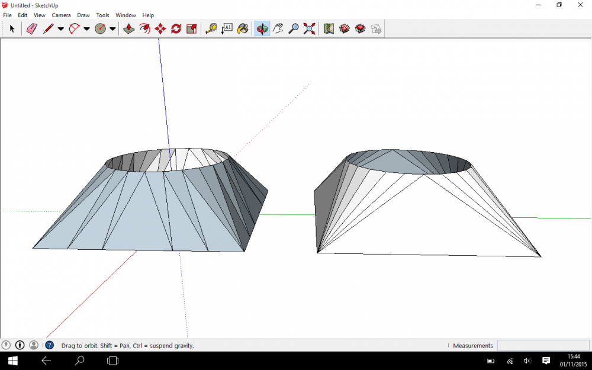Open the Extension Warehouse
The image size is (592, 370).
(x=360, y=28)
